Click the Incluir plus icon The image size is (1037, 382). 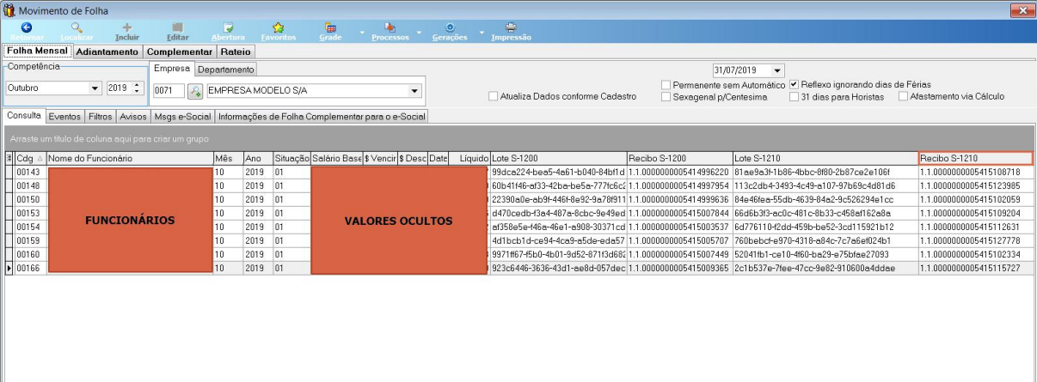(127, 27)
